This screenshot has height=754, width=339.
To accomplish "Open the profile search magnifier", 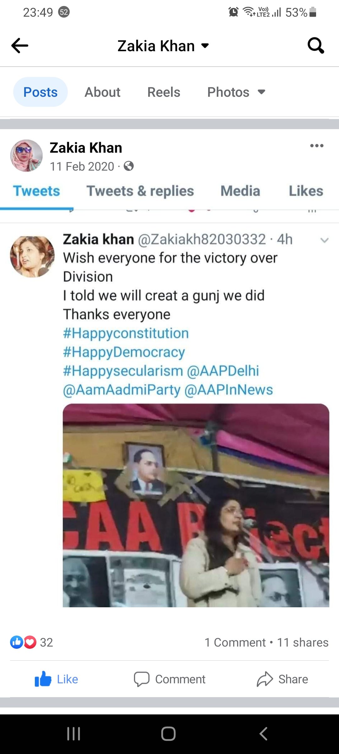I will [x=315, y=46].
